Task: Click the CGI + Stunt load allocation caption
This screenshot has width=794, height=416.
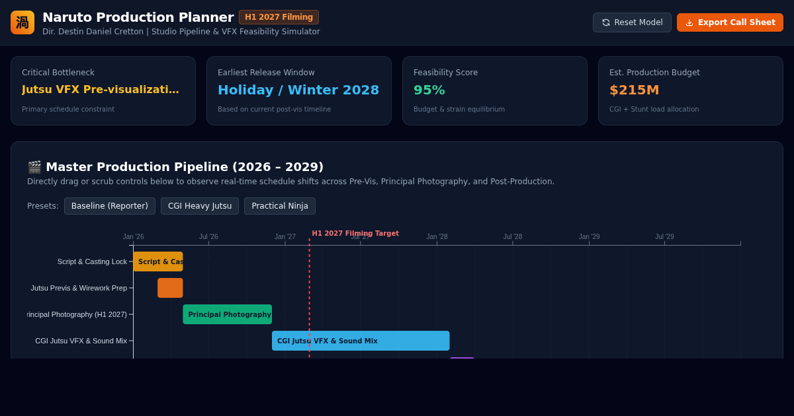Action: point(654,110)
